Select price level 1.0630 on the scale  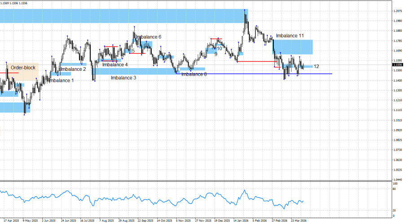pos(398,159)
